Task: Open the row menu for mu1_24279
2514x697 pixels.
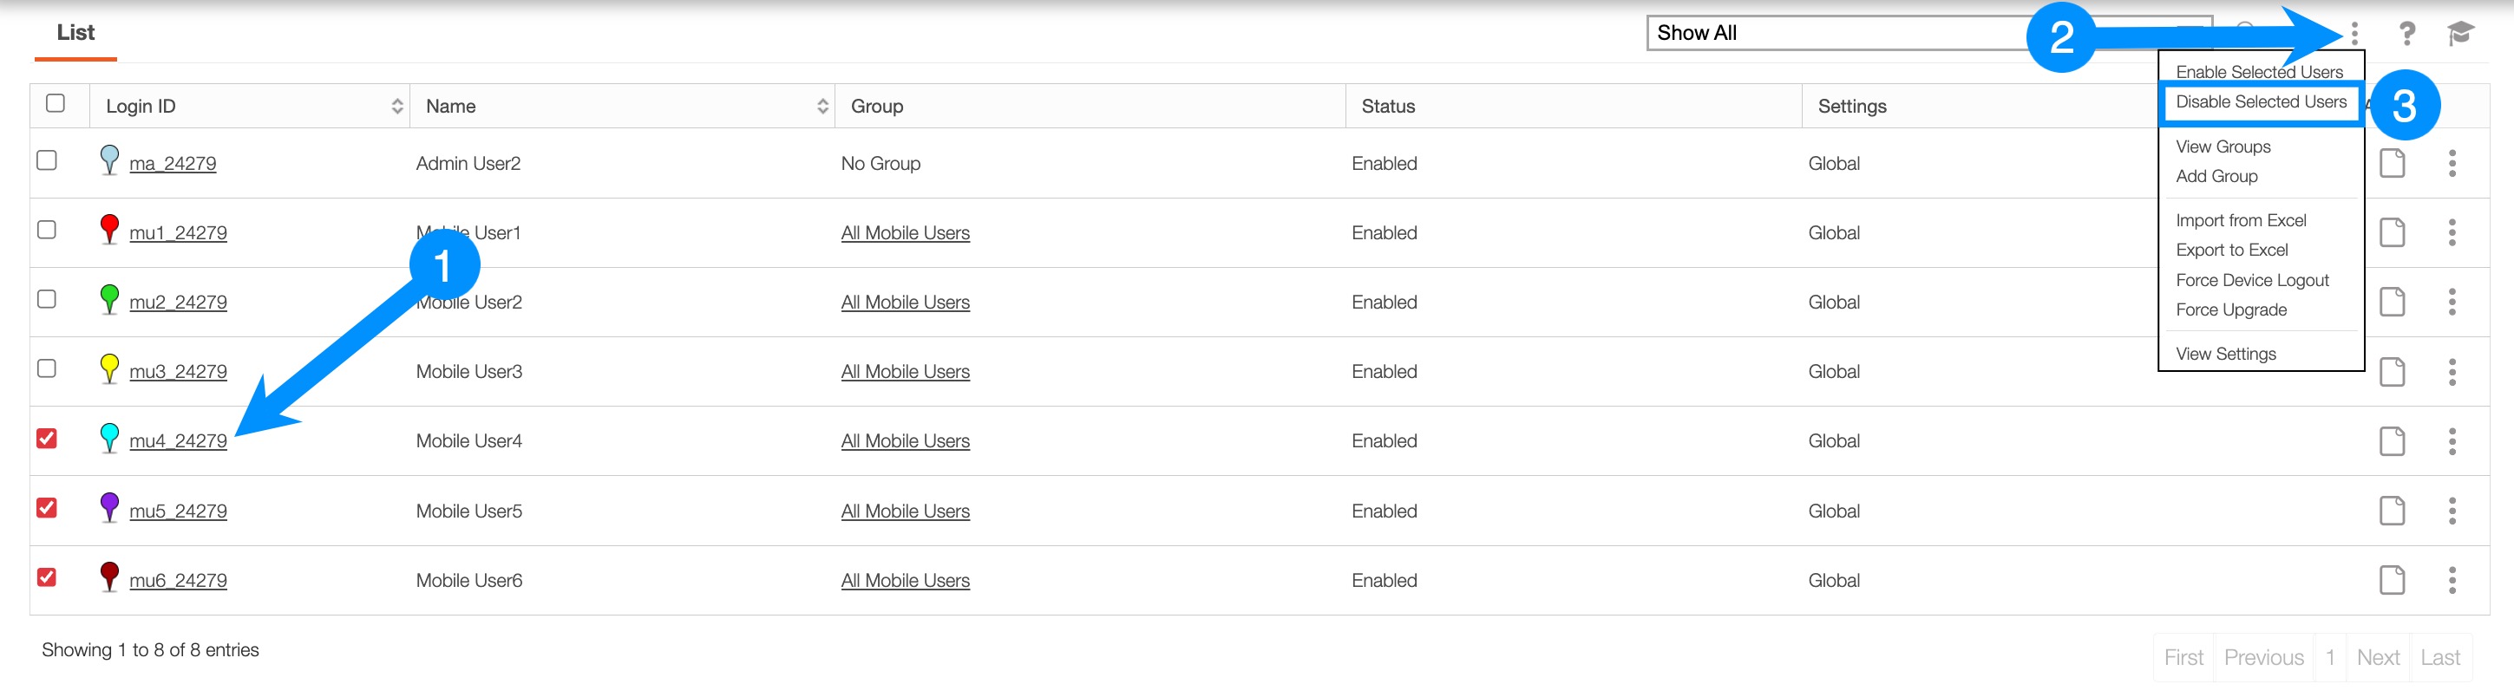Action: click(2452, 233)
